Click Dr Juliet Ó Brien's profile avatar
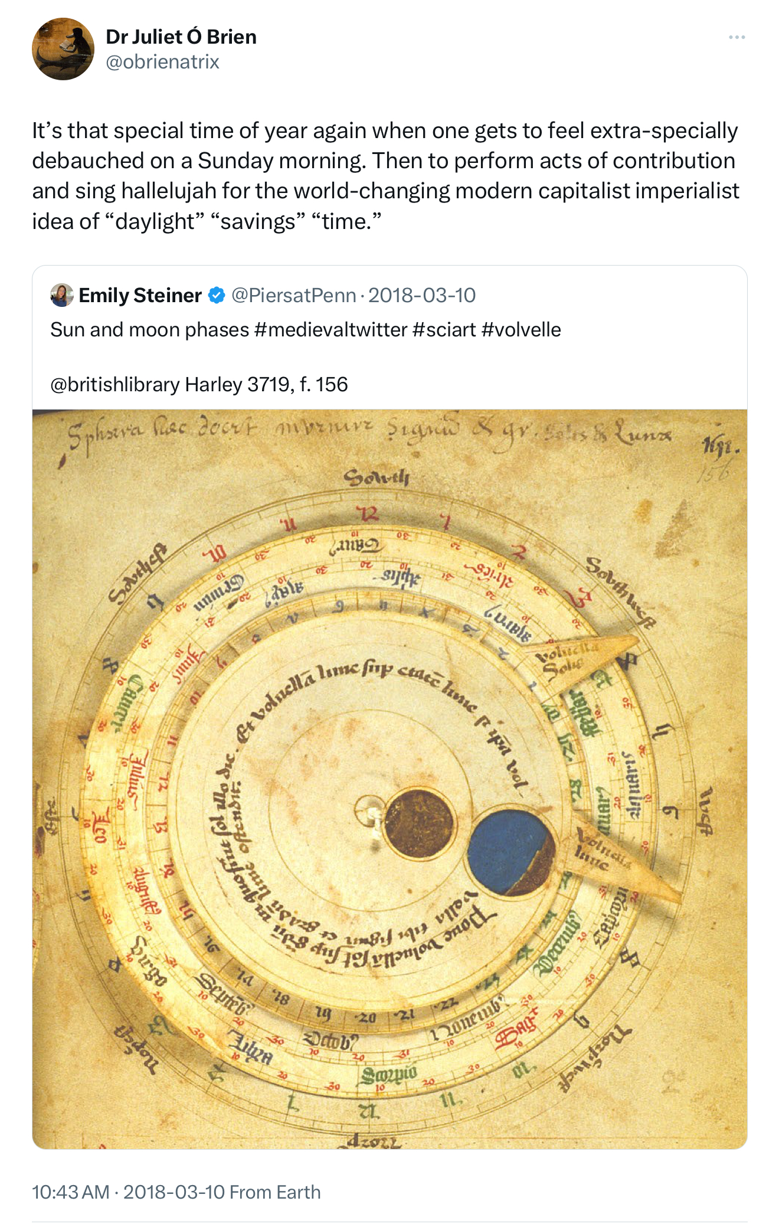779x1224 pixels. 63,49
